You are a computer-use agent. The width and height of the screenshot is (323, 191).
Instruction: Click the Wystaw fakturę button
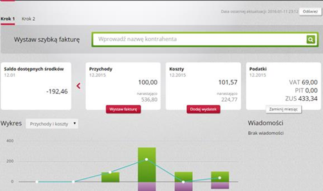pyautogui.click(x=123, y=109)
